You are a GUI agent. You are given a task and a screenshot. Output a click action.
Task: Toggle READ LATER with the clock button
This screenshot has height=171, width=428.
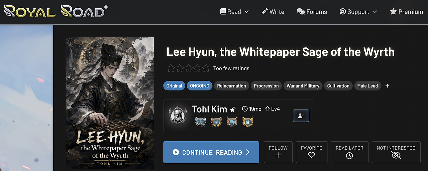(x=349, y=152)
